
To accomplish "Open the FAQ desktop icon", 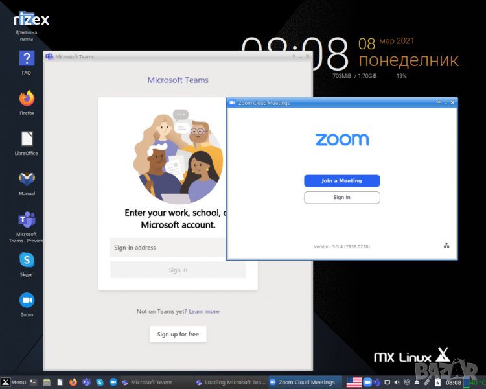I will (27, 59).
